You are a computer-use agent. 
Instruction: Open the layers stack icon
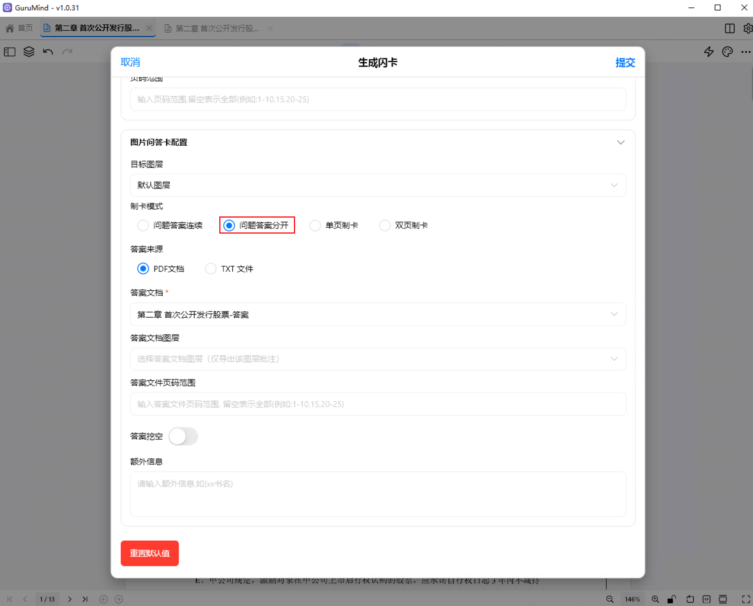pyautogui.click(x=29, y=52)
